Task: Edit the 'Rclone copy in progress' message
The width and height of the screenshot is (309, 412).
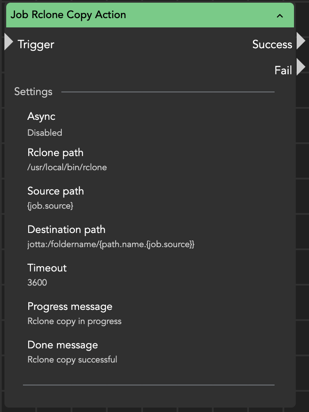Action: click(x=74, y=321)
